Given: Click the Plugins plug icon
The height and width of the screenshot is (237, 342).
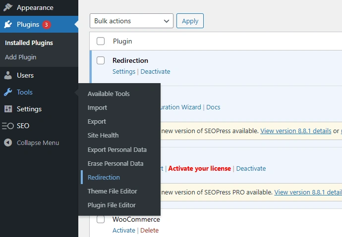Looking at the screenshot, I should [8, 24].
